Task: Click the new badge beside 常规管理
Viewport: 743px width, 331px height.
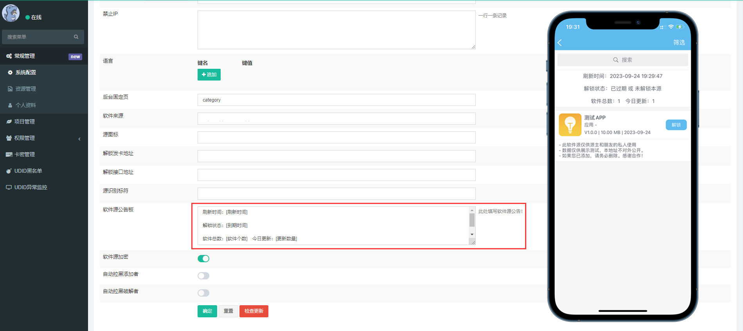Action: tap(75, 57)
